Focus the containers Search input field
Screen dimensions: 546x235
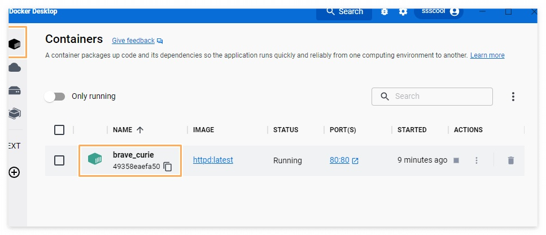pyautogui.click(x=432, y=97)
